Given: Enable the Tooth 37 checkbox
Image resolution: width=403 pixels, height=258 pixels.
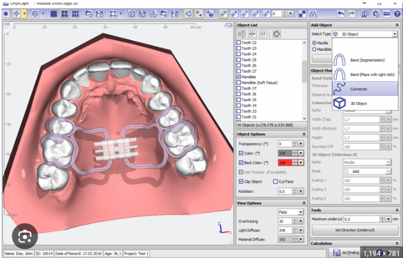Looking at the screenshot, I should coord(239,88).
